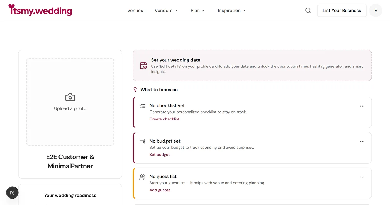Click the calendar icon in the wedding date banner
Image resolution: width=390 pixels, height=205 pixels.
pyautogui.click(x=143, y=65)
